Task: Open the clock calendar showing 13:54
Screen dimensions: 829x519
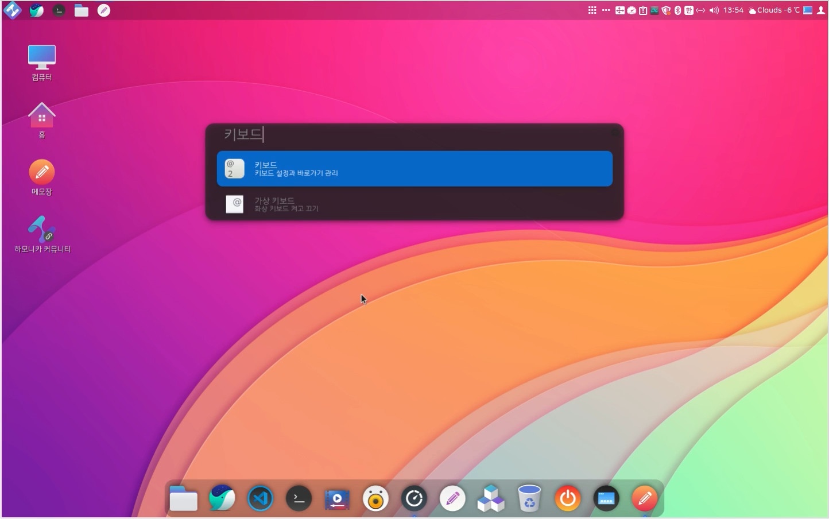Action: (733, 10)
